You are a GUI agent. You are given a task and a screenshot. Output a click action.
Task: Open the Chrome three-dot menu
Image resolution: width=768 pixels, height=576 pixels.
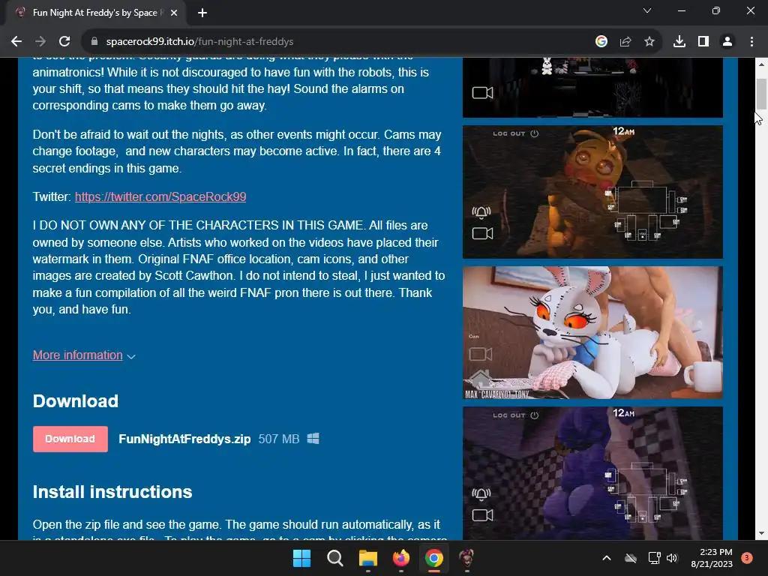[751, 42]
